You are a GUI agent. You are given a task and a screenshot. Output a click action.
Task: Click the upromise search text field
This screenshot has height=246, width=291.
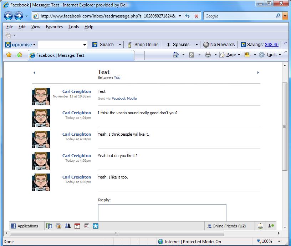[60, 45]
